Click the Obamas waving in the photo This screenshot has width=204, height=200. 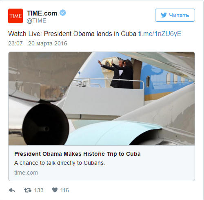coord(118,74)
